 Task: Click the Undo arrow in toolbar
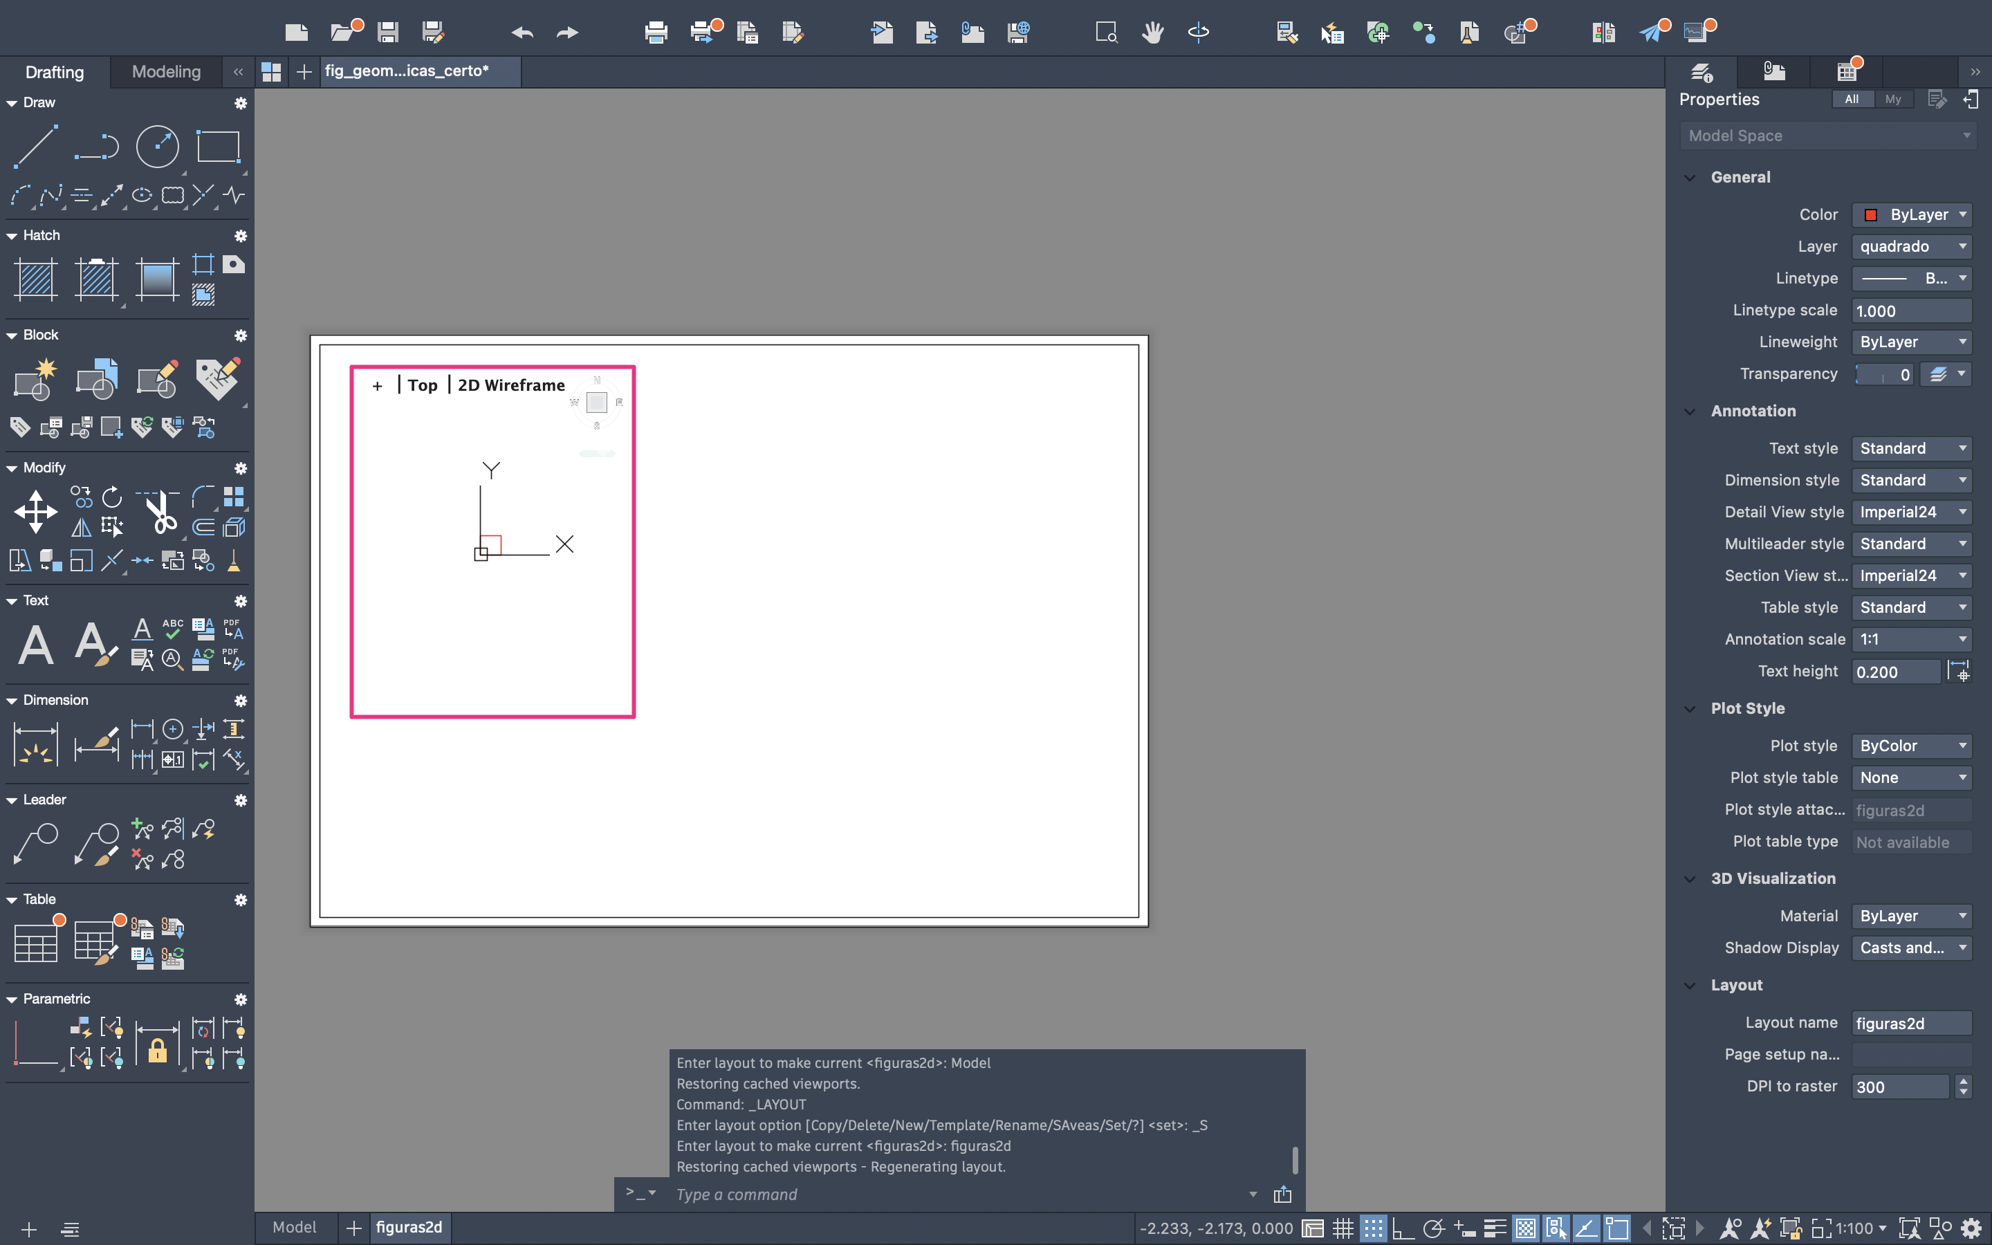pos(522,33)
